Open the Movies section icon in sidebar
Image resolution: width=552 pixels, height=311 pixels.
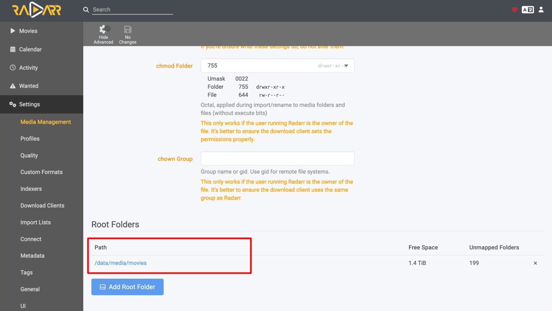point(13,31)
